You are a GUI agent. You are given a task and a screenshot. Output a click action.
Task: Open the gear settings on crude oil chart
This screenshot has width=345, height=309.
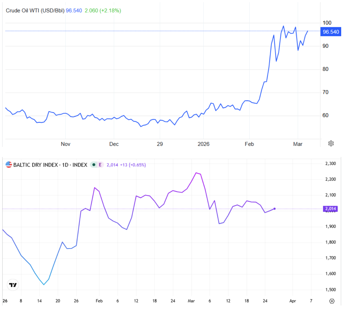(331, 143)
